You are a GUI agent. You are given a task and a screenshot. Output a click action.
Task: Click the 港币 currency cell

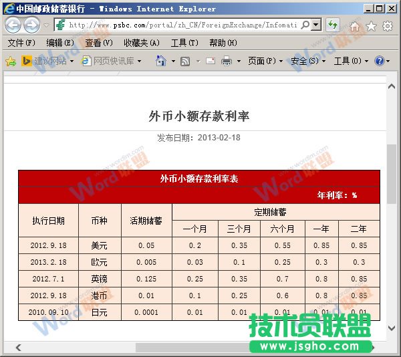click(99, 295)
